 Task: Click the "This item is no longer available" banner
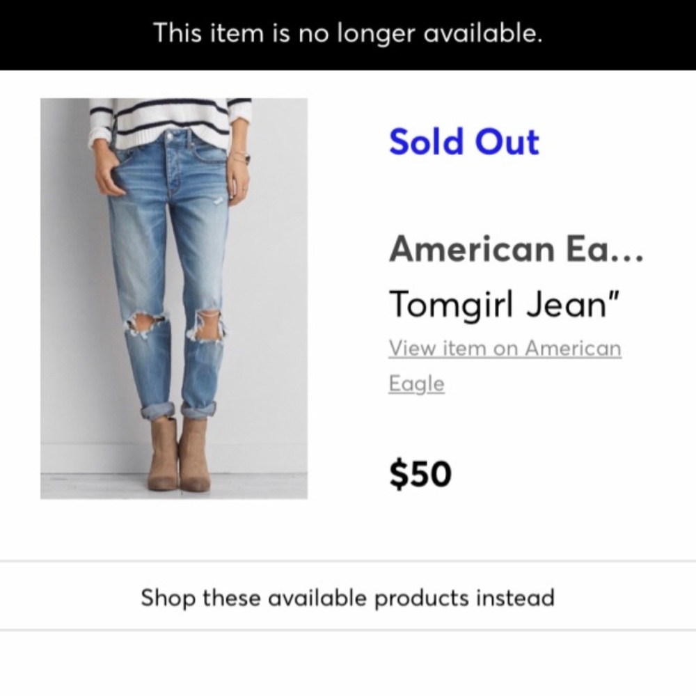(x=348, y=33)
